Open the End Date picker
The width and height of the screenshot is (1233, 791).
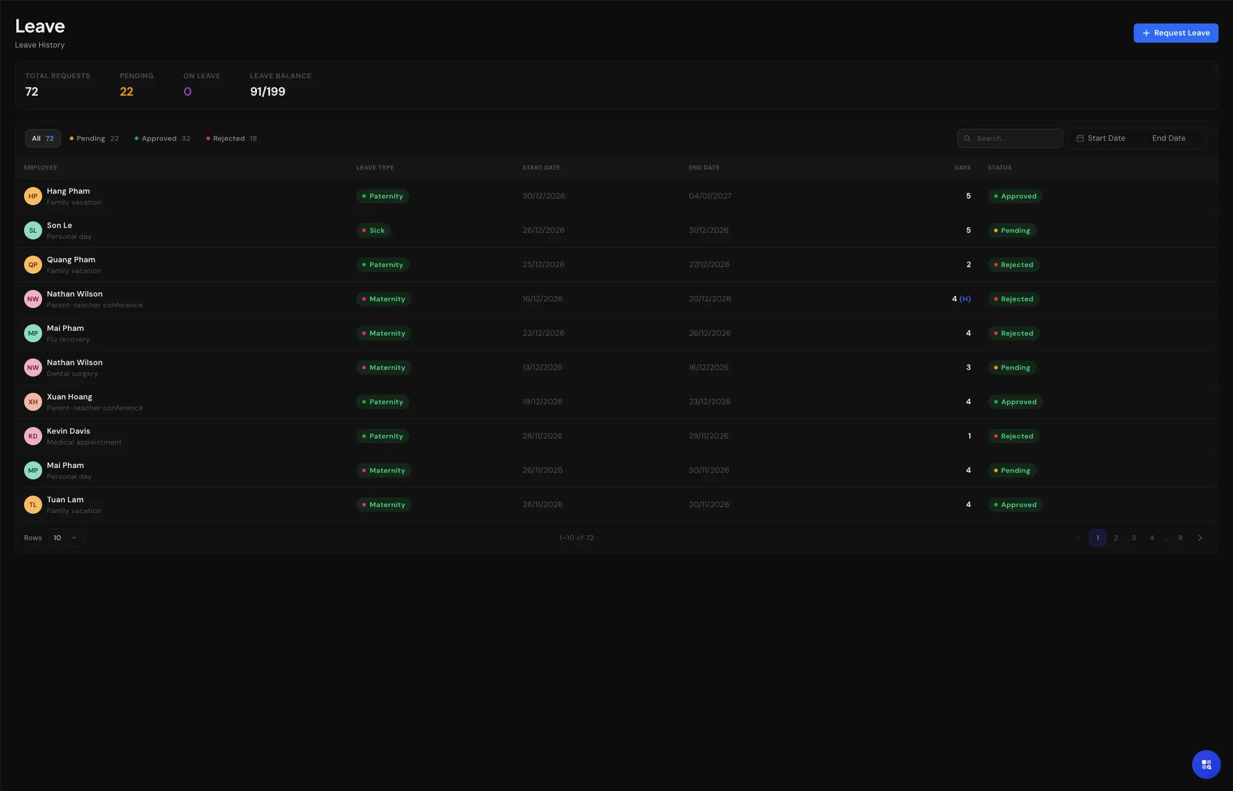click(1169, 138)
